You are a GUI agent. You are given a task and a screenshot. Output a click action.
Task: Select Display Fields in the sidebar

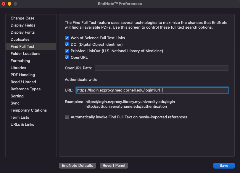click(x=23, y=25)
